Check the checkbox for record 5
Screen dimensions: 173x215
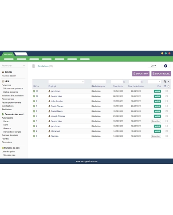pos(166,121)
